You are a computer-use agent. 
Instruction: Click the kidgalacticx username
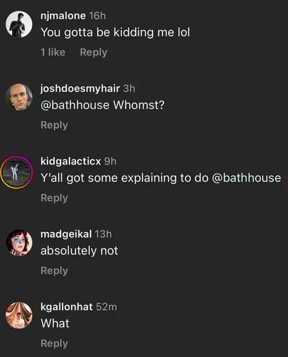coord(71,161)
